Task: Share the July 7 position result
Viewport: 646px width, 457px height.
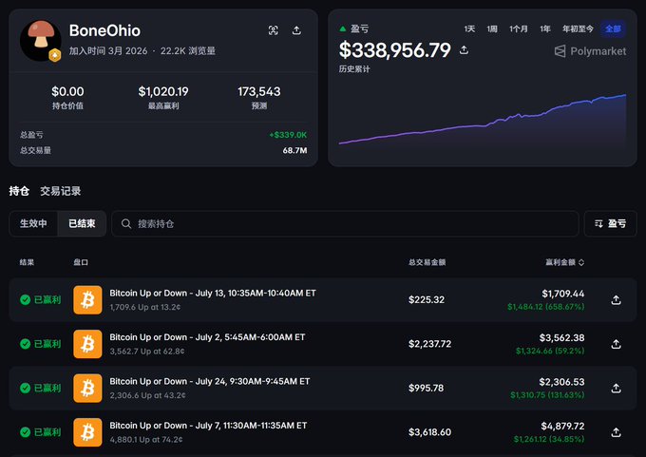Action: pos(616,432)
